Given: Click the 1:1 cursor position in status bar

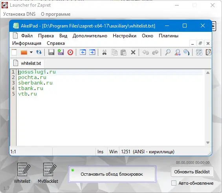Looking at the screenshot, I should pyautogui.click(x=13, y=152).
